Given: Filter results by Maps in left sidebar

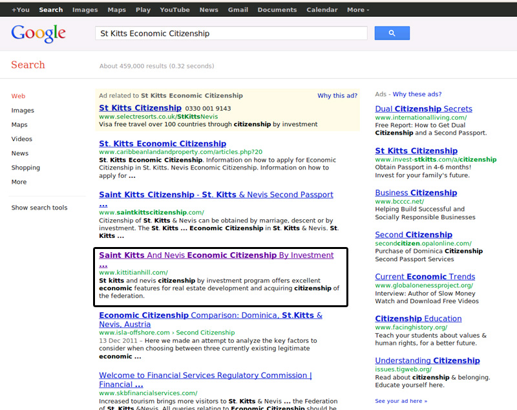Looking at the screenshot, I should tap(19, 125).
